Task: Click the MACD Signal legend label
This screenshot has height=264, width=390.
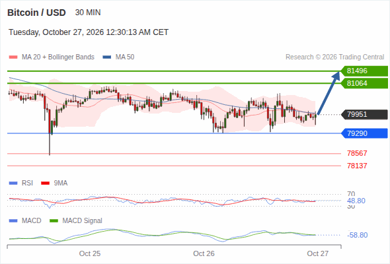Action: click(83, 220)
